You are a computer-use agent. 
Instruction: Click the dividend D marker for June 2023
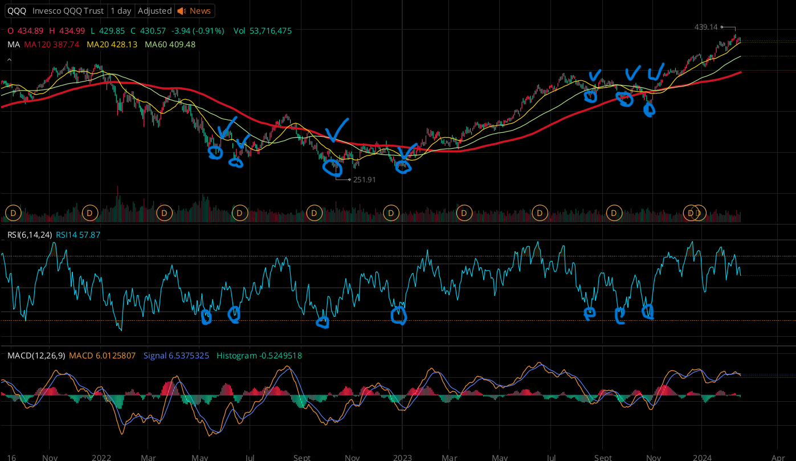pyautogui.click(x=539, y=214)
